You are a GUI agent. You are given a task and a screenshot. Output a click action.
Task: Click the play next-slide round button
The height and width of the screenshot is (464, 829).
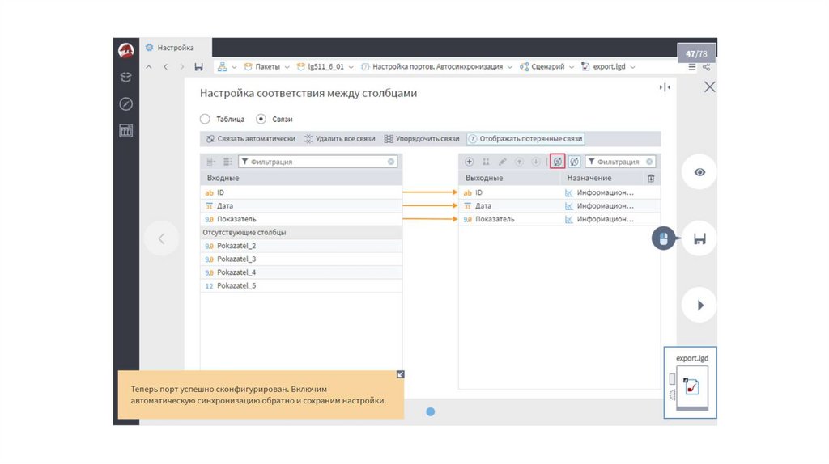coord(699,306)
